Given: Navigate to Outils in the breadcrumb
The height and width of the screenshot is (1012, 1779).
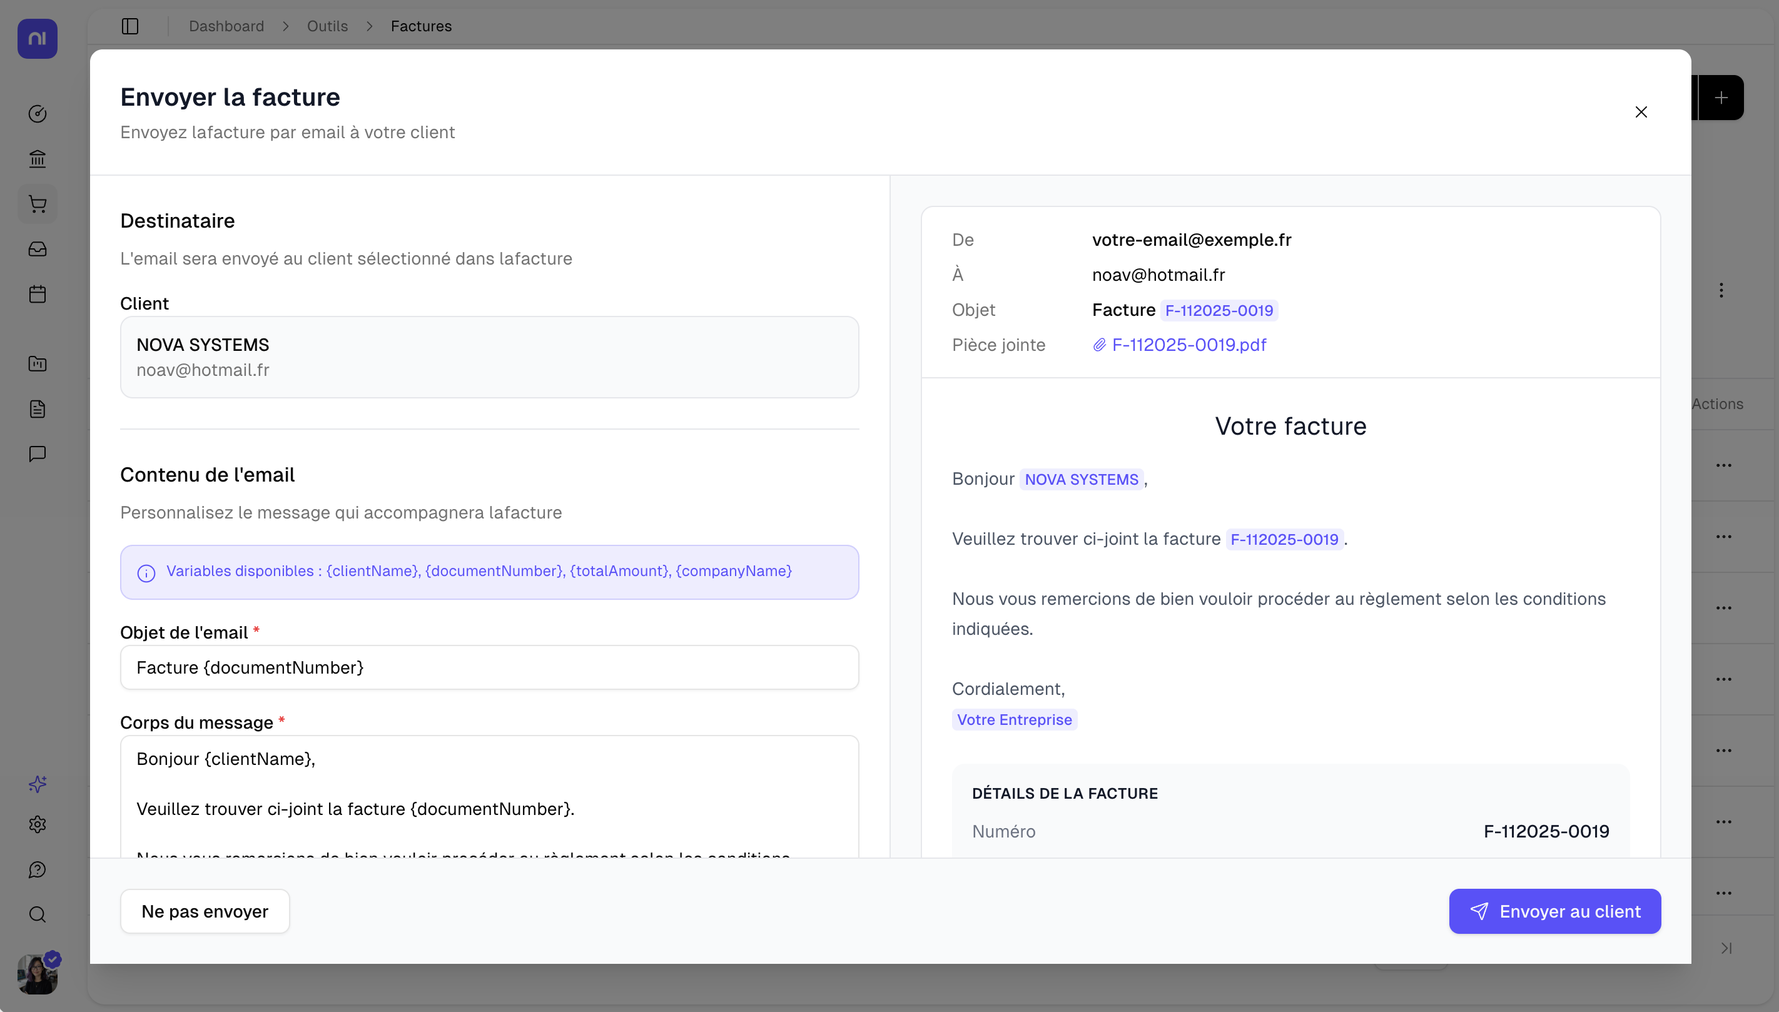Looking at the screenshot, I should (x=327, y=26).
